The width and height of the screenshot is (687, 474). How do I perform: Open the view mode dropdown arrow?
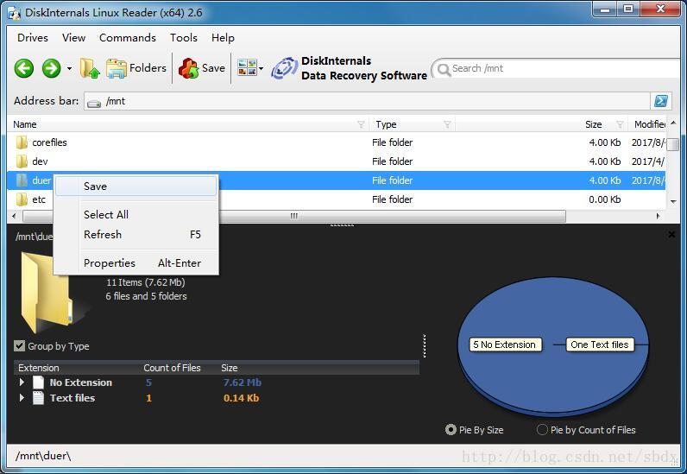tap(262, 68)
